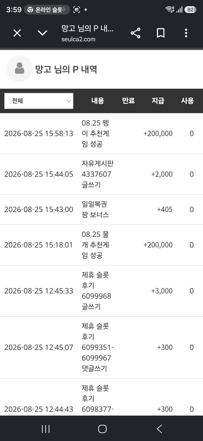Bookmark this page

tap(161, 33)
